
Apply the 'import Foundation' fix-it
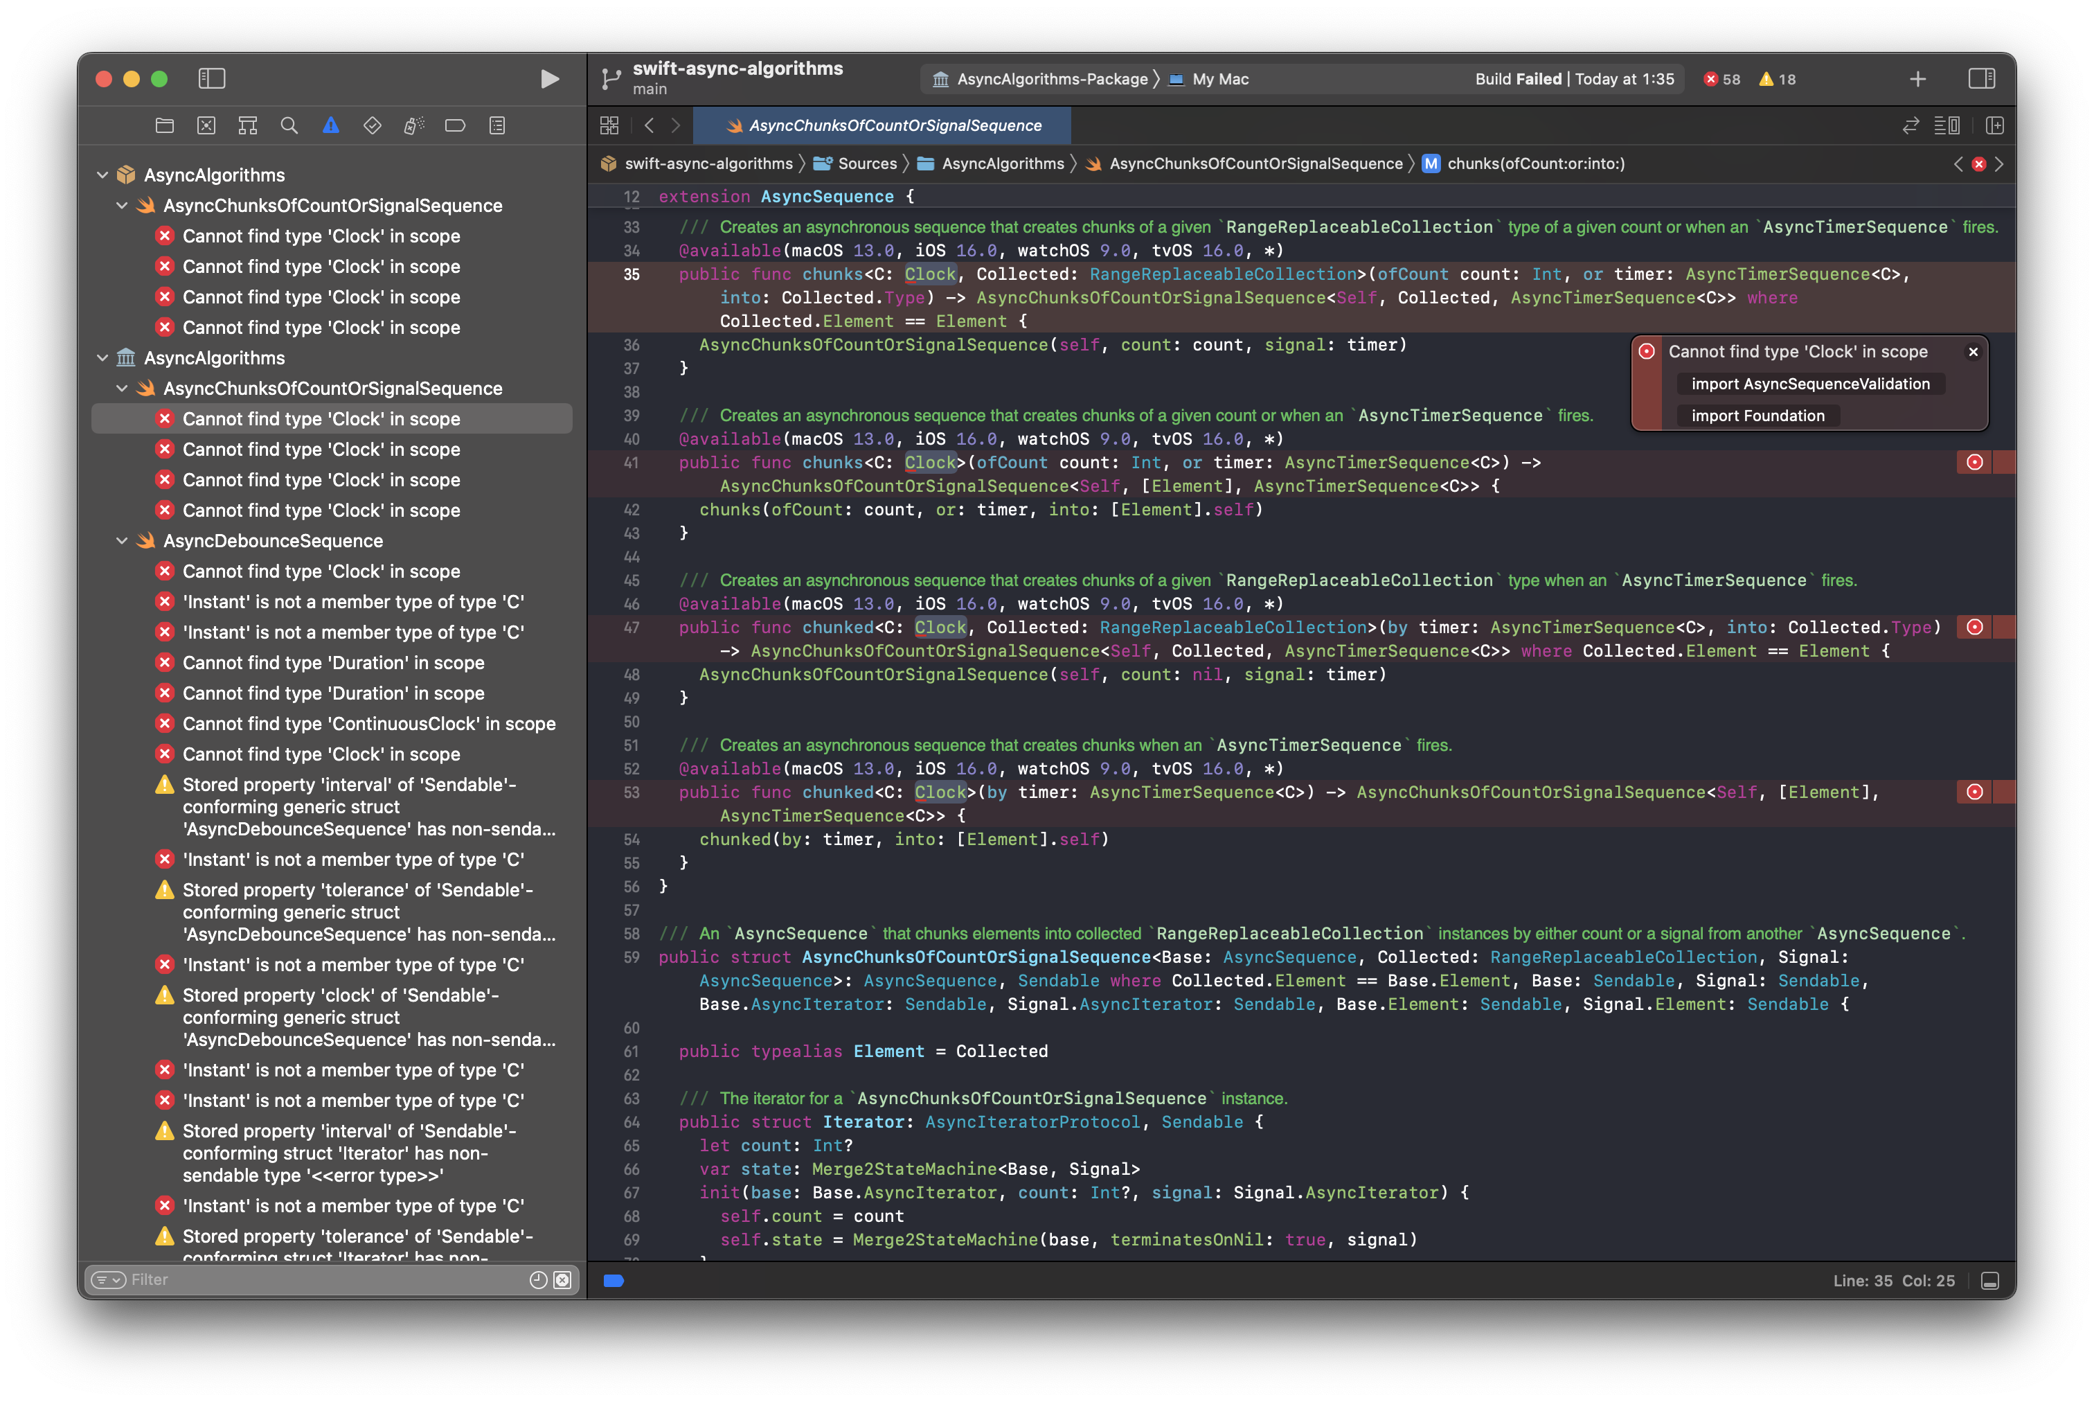point(1757,417)
